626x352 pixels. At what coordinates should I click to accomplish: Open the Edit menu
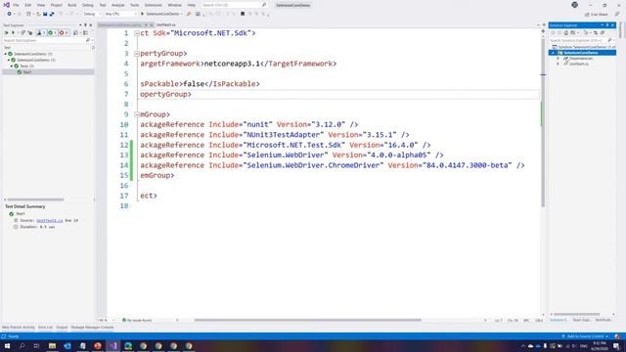click(x=28, y=5)
